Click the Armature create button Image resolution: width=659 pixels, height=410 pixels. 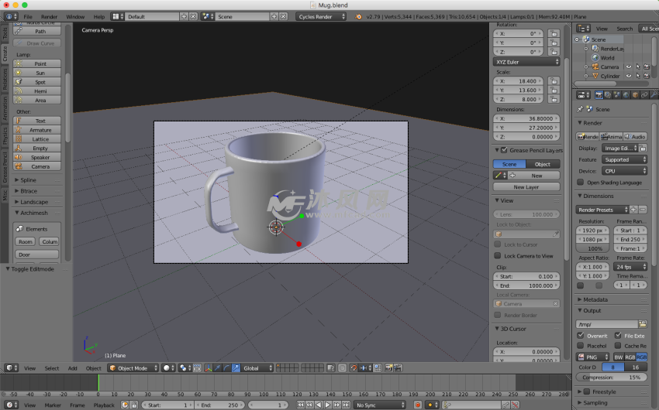point(40,130)
